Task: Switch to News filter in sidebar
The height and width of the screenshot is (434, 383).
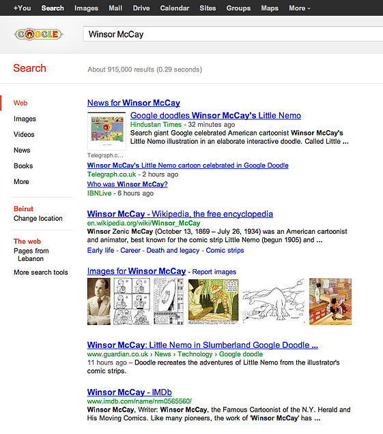Action: click(22, 151)
